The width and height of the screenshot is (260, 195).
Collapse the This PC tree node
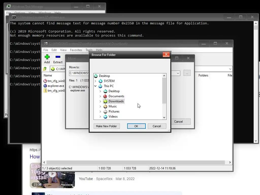click(x=95, y=86)
